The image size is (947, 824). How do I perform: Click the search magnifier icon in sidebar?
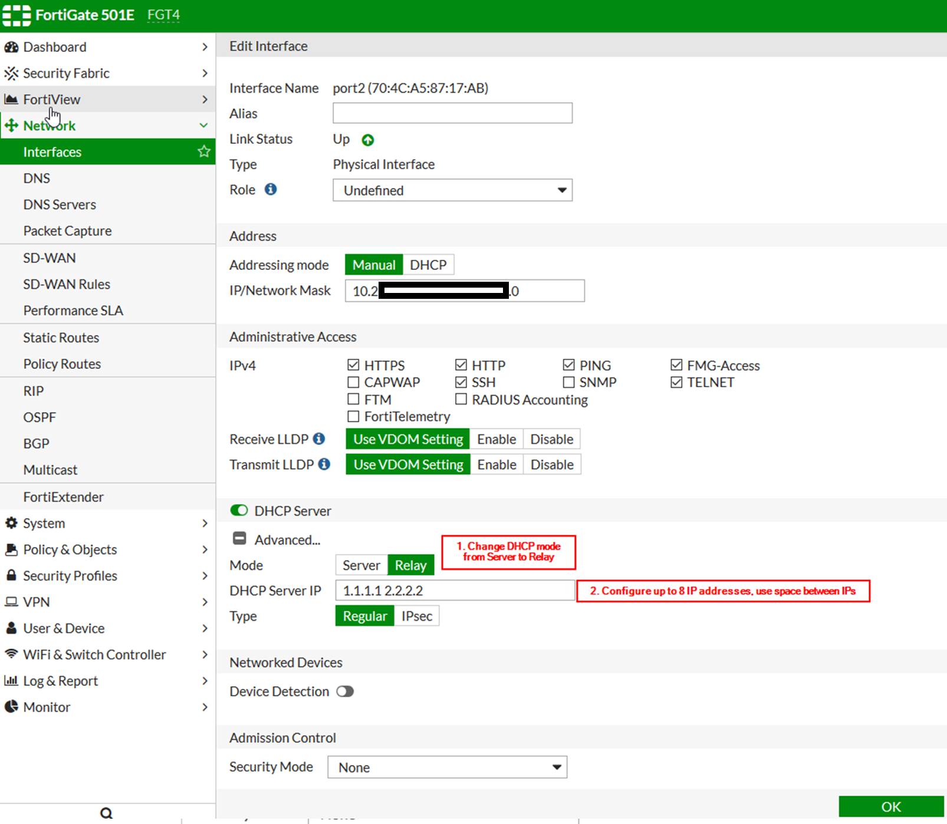pos(106,813)
